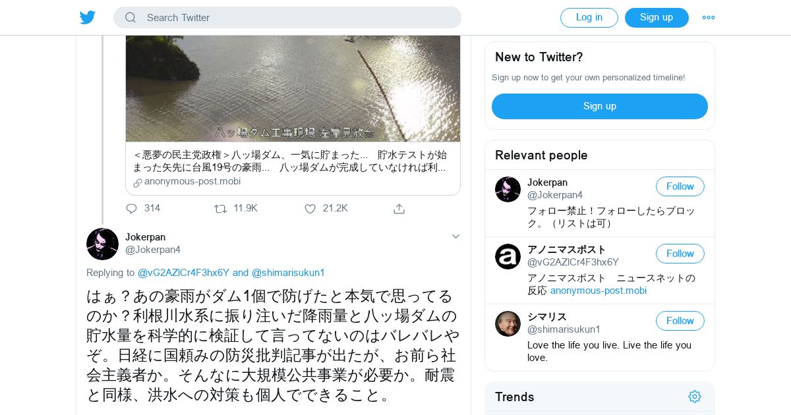Image resolution: width=791 pixels, height=415 pixels.
Task: Click the Sign up button in sidebar
Action: pos(600,106)
